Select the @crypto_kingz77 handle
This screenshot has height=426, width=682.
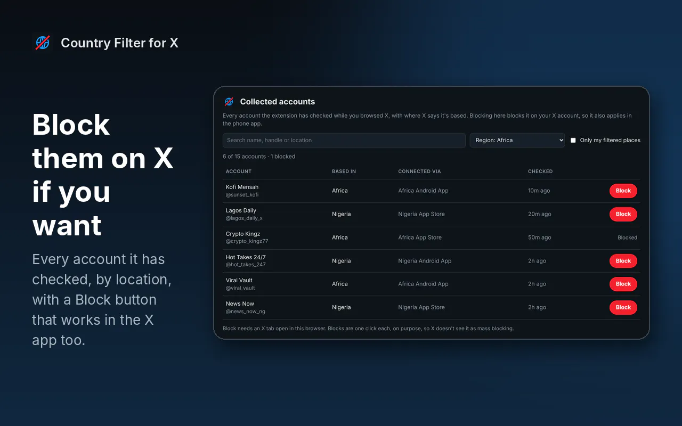pos(247,241)
